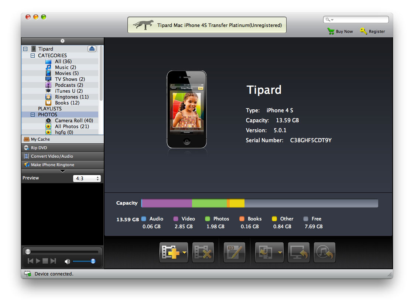Click the Video purple legend swatch

[x=175, y=219]
